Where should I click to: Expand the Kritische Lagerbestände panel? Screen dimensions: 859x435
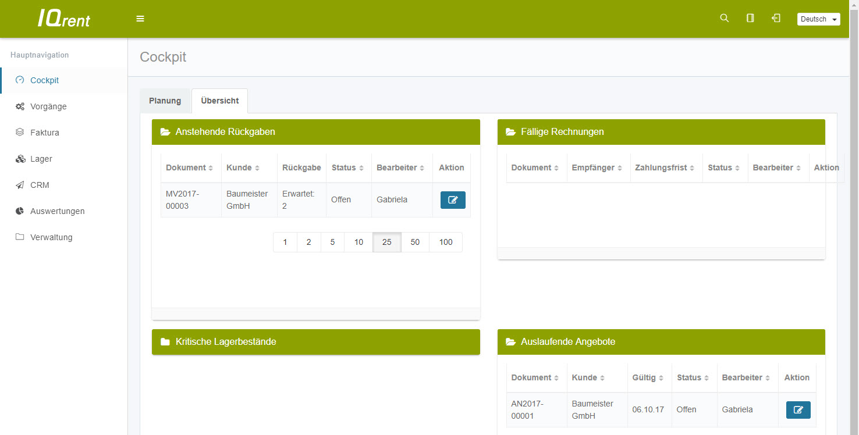(226, 342)
